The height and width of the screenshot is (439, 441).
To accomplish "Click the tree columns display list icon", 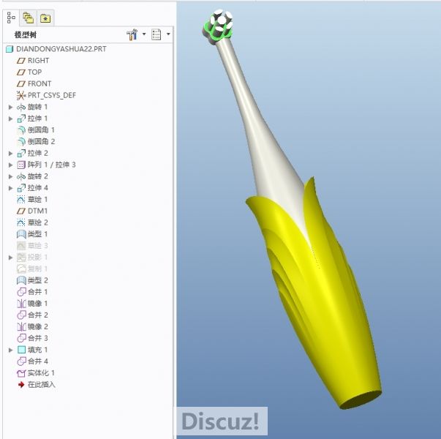I will 156,34.
